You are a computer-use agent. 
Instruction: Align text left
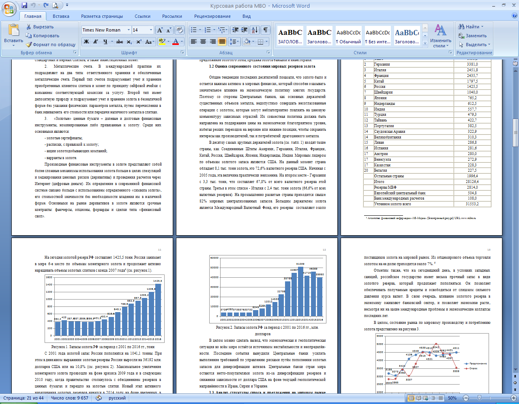tap(194, 42)
